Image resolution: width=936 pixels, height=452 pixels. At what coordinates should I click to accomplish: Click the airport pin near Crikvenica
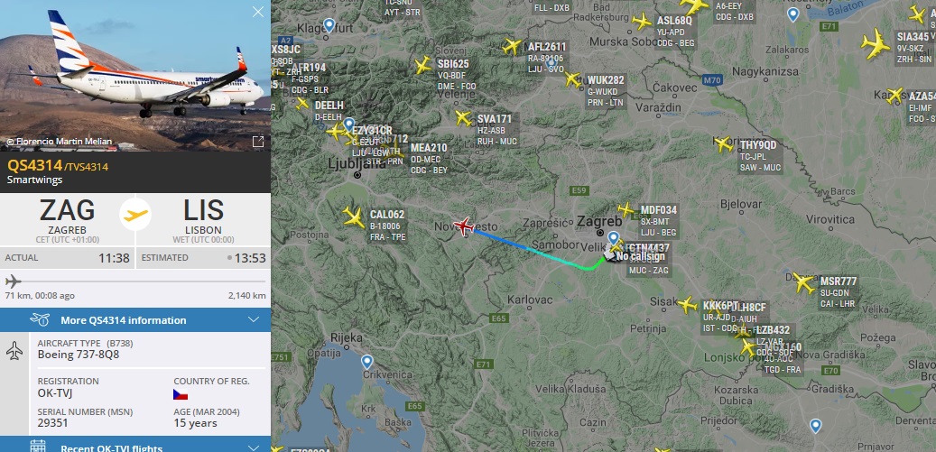367,362
